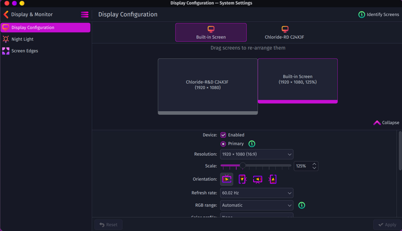Click the back arrow beside Display & Monitor
Image resolution: width=402 pixels, height=231 pixels.
6,15
